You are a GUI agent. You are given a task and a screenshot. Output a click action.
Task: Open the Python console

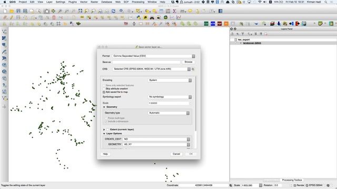[138, 17]
